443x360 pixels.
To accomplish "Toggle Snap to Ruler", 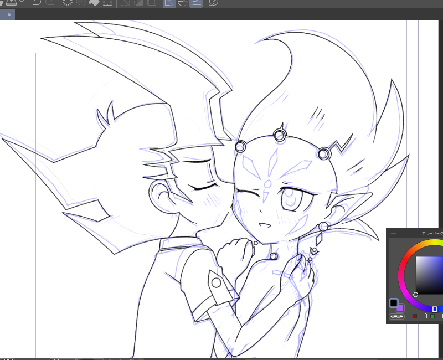I will (169, 3).
